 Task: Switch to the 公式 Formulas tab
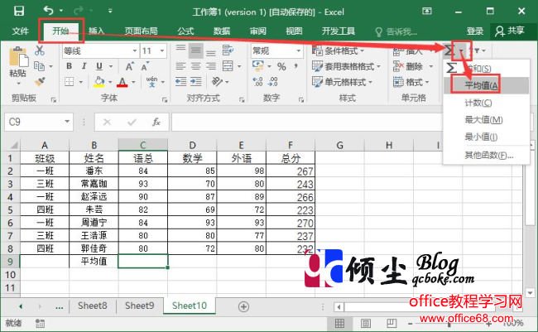(185, 31)
